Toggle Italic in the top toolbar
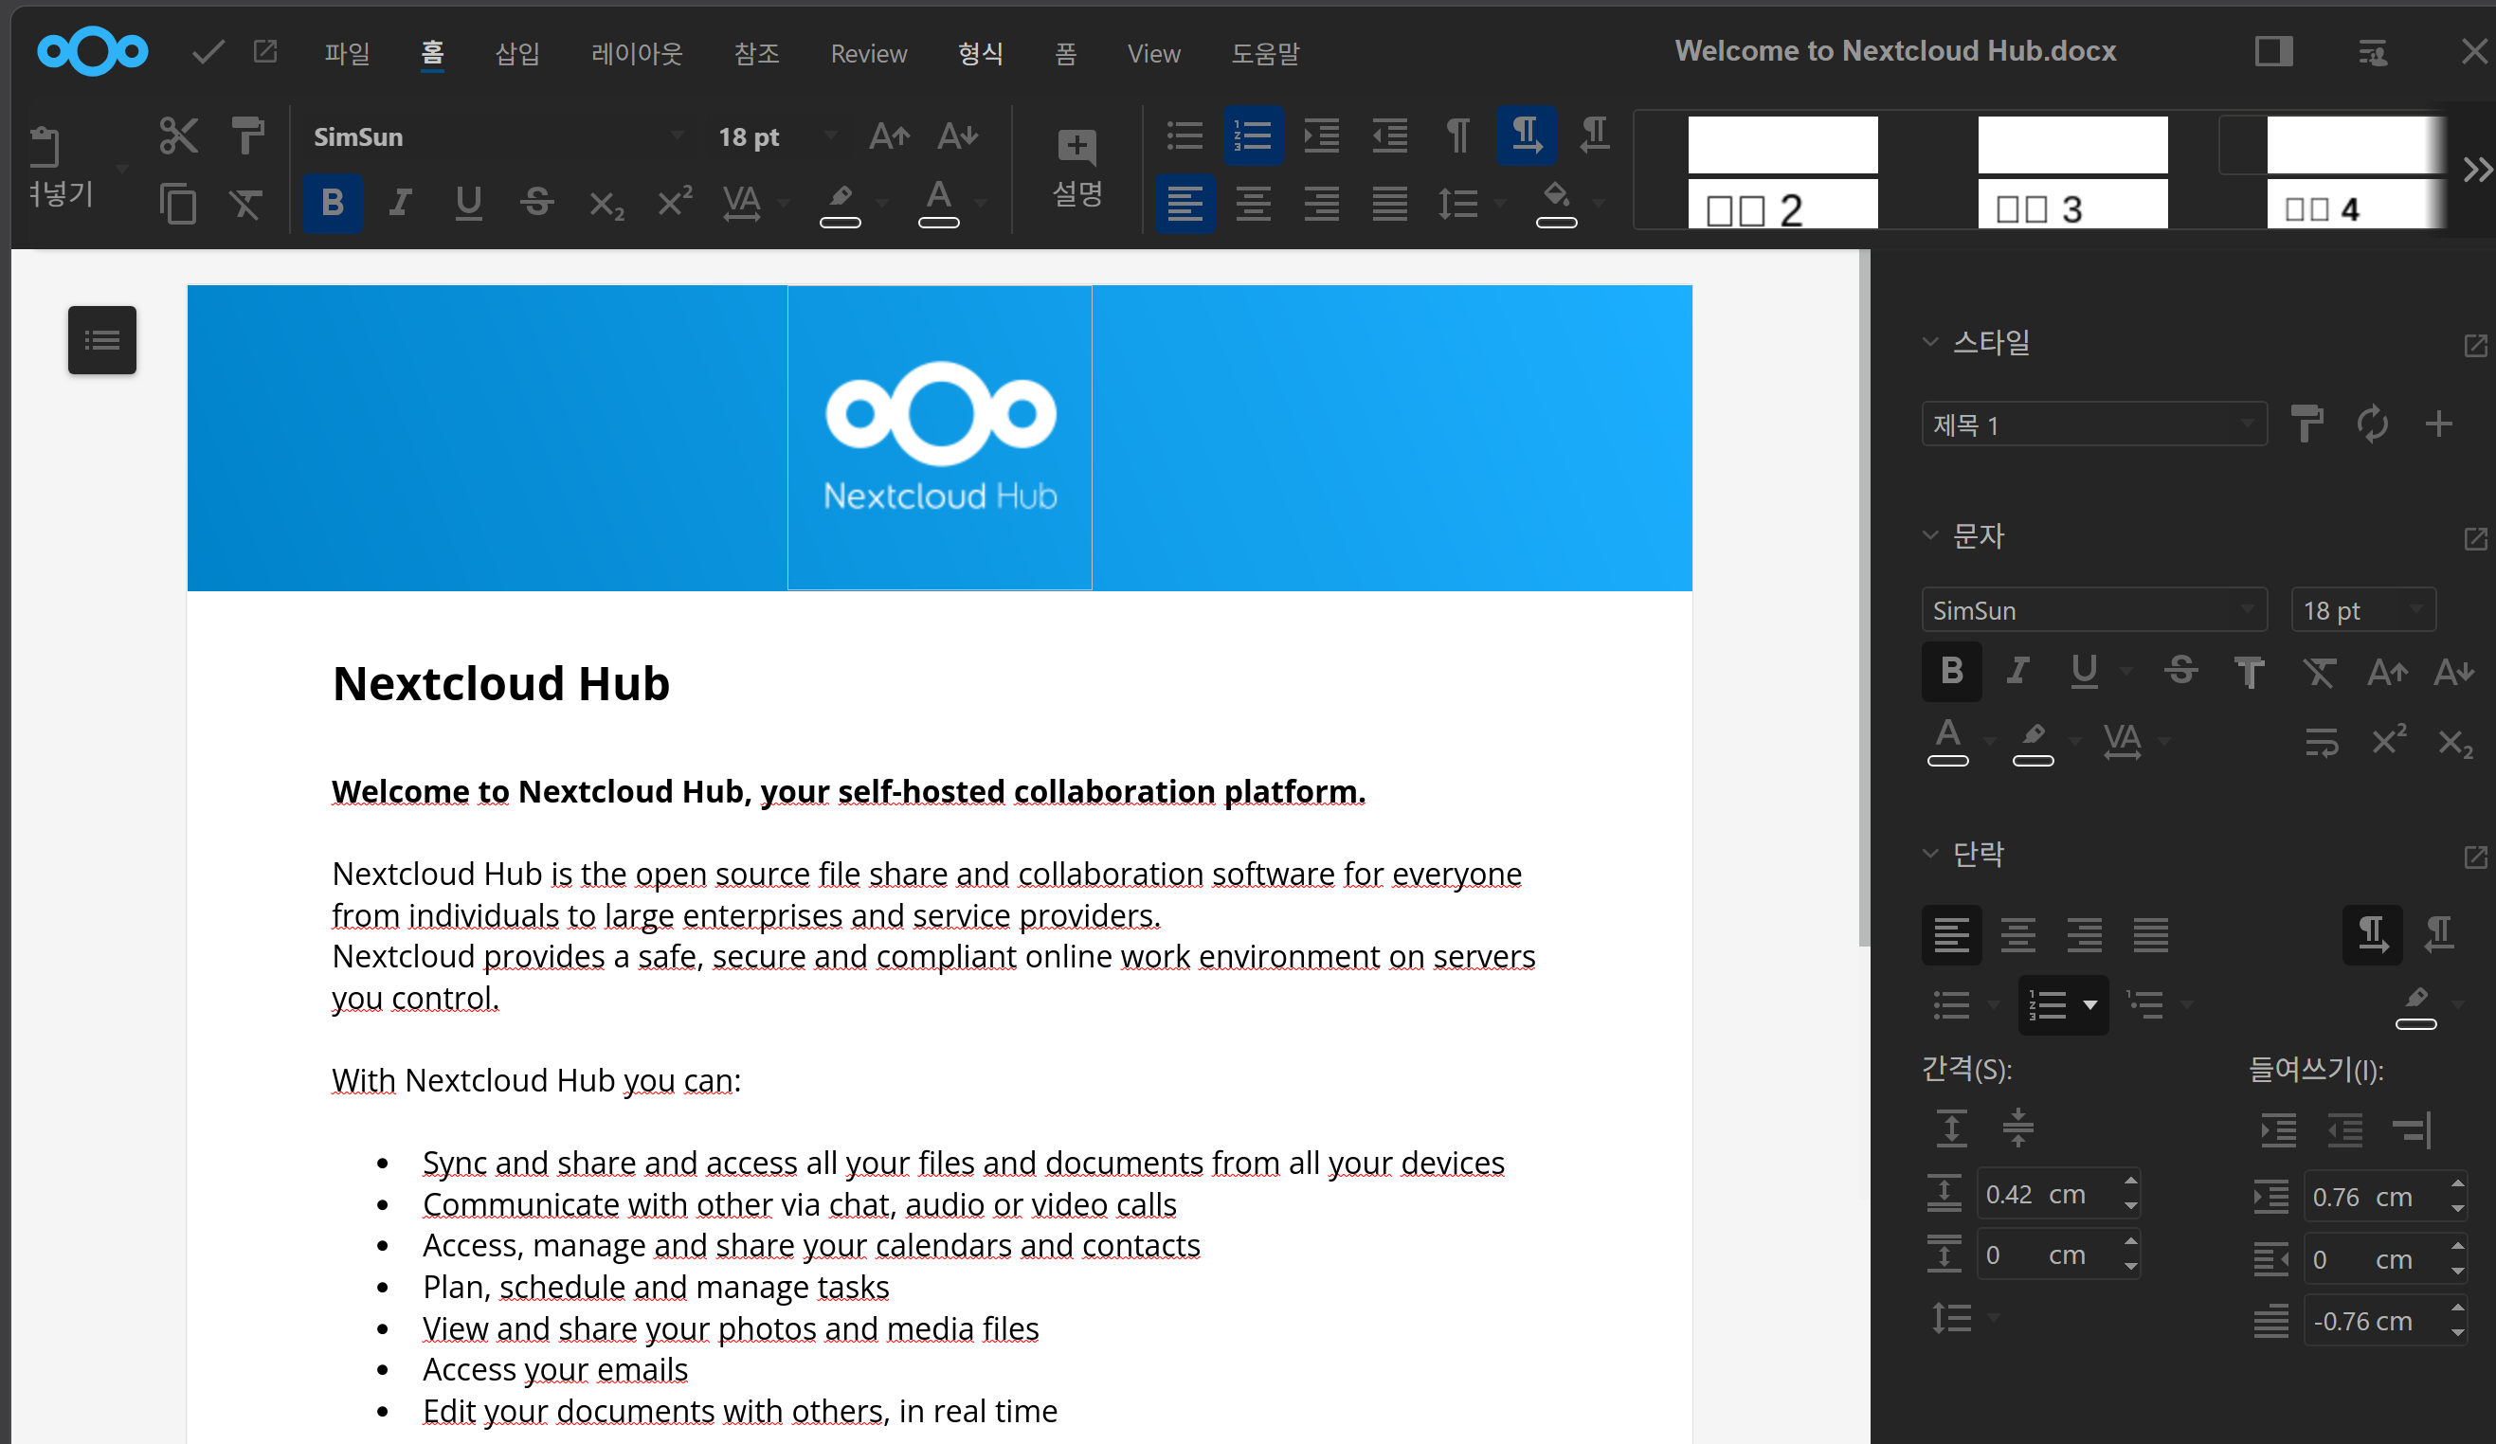Screen dimensions: 2496x1444 click(400, 203)
